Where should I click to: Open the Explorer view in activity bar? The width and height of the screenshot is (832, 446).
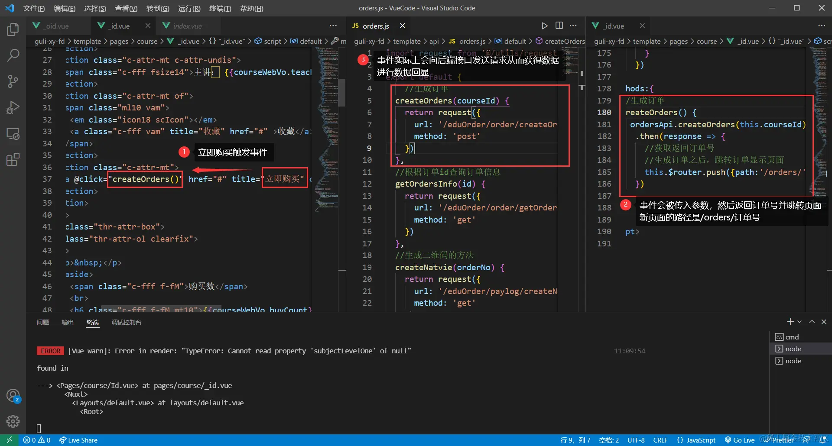coord(13,29)
